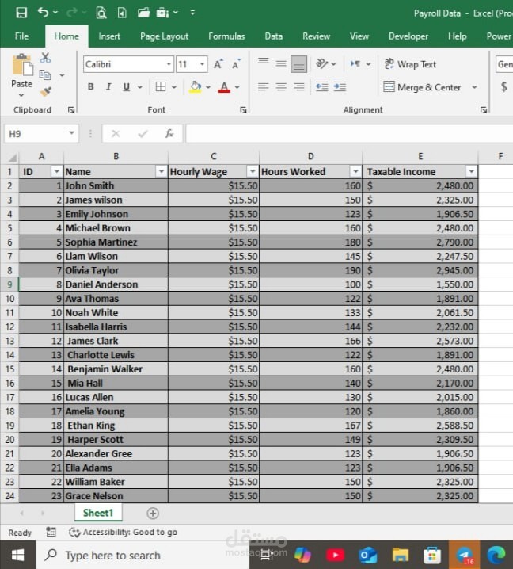Click the text direction icon

click(355, 64)
